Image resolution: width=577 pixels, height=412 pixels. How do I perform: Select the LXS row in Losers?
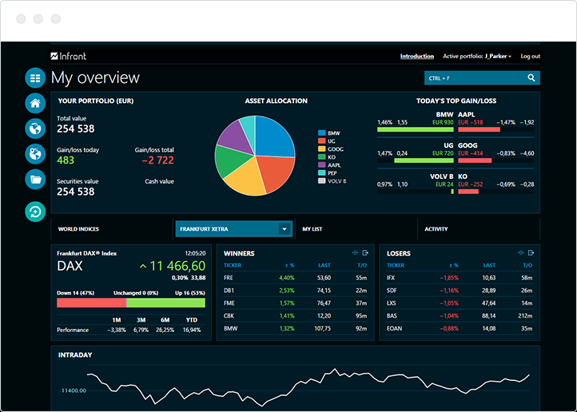tap(460, 303)
